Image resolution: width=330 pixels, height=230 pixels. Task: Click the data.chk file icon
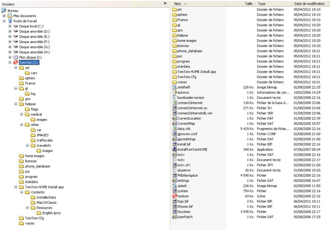coord(174,129)
